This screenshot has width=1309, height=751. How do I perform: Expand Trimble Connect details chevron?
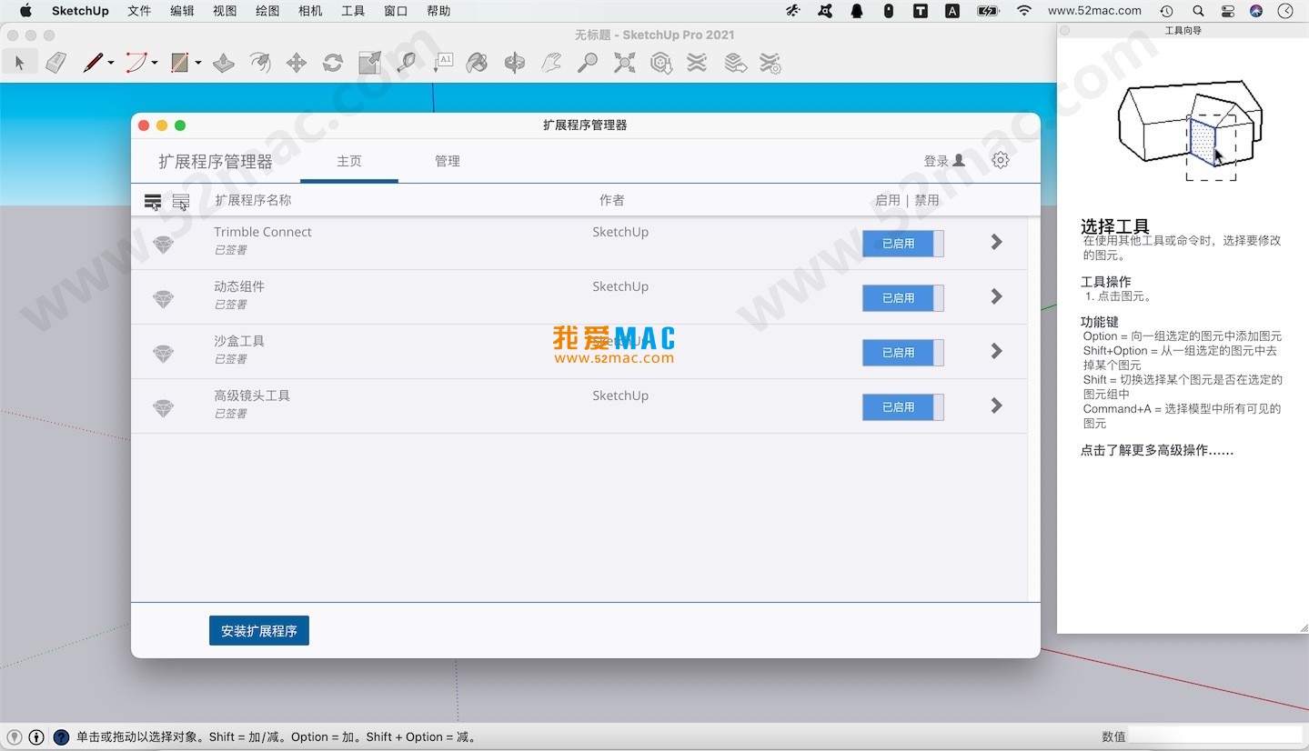coord(997,242)
